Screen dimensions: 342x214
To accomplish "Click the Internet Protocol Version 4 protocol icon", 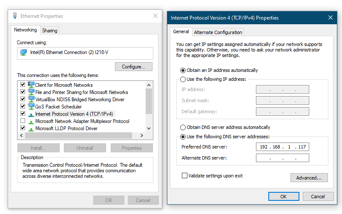I will click(x=31, y=114).
